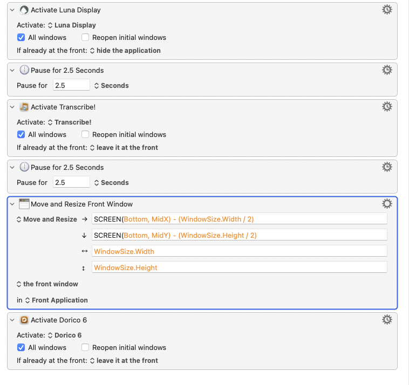Open gear menu for Move and Resize action
Screen dimensions: 409x385
point(387,204)
